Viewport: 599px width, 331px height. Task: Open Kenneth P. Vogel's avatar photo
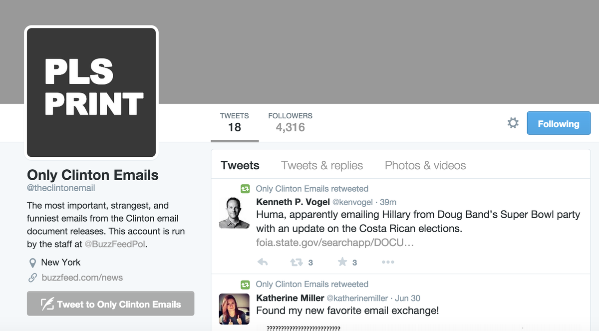(234, 213)
